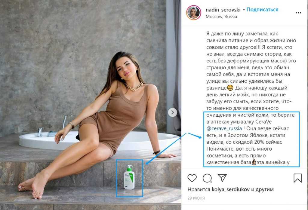Like the post with heart icon
This screenshot has width=308, height=210.
(x=192, y=178)
